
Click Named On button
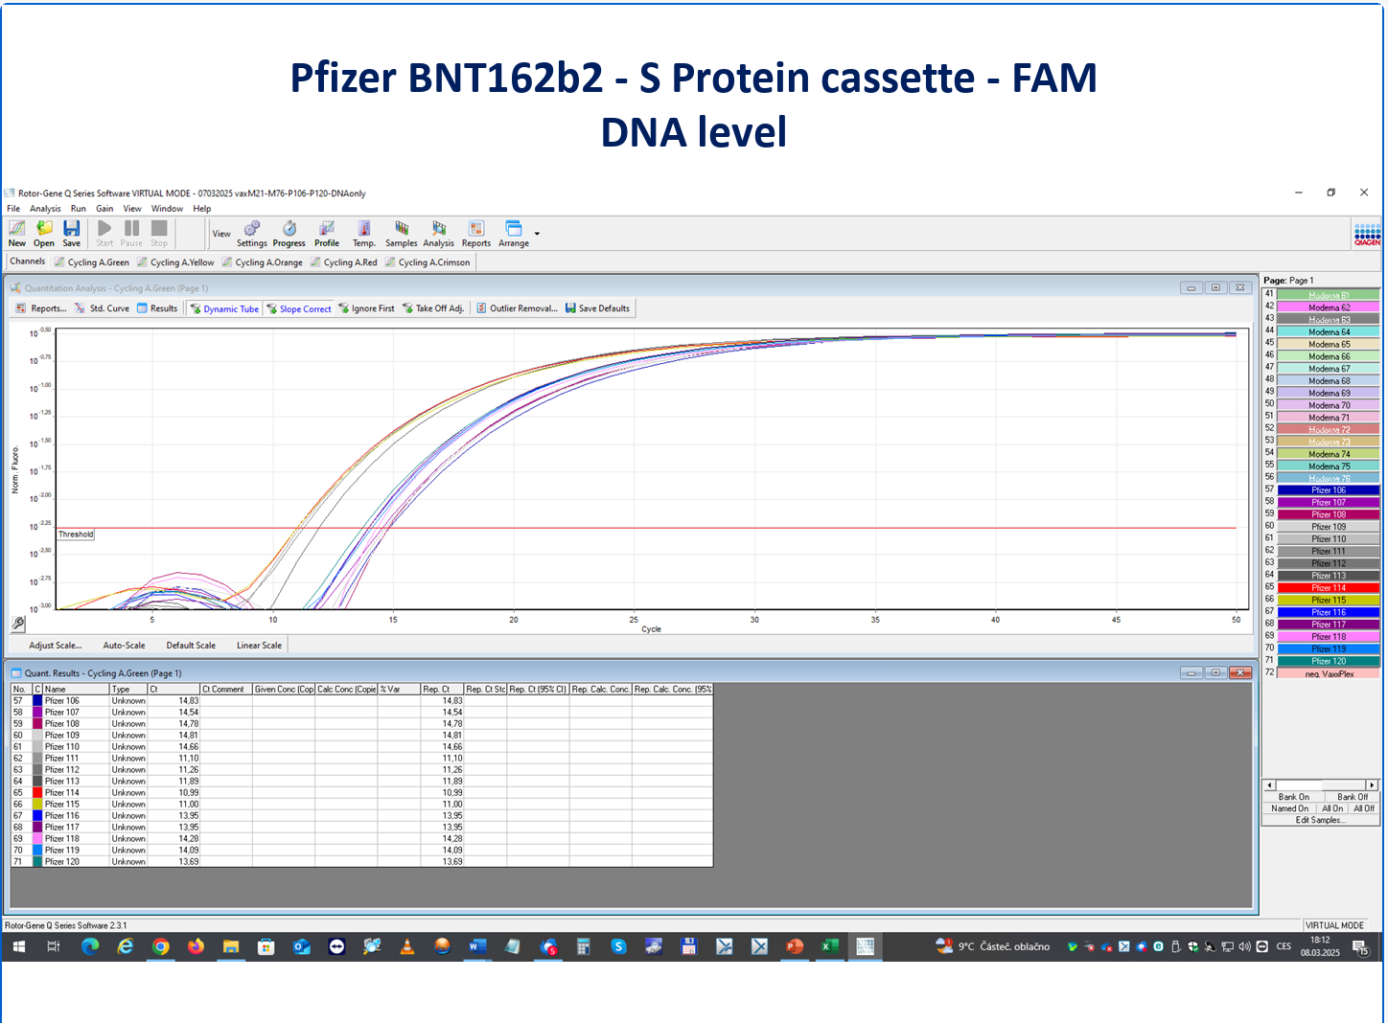1289,808
